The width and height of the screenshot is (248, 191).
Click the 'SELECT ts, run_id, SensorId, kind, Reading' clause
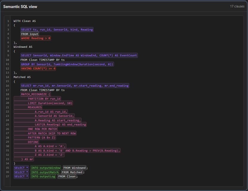click(57, 30)
